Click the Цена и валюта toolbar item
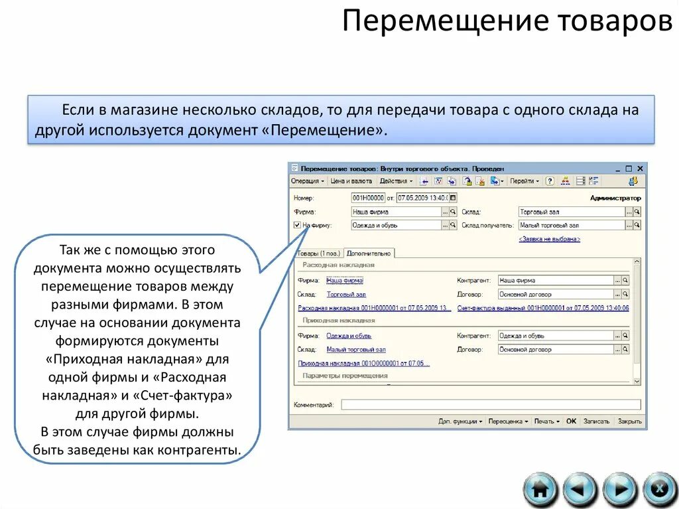Screen dimensions: 679x509 (351, 181)
